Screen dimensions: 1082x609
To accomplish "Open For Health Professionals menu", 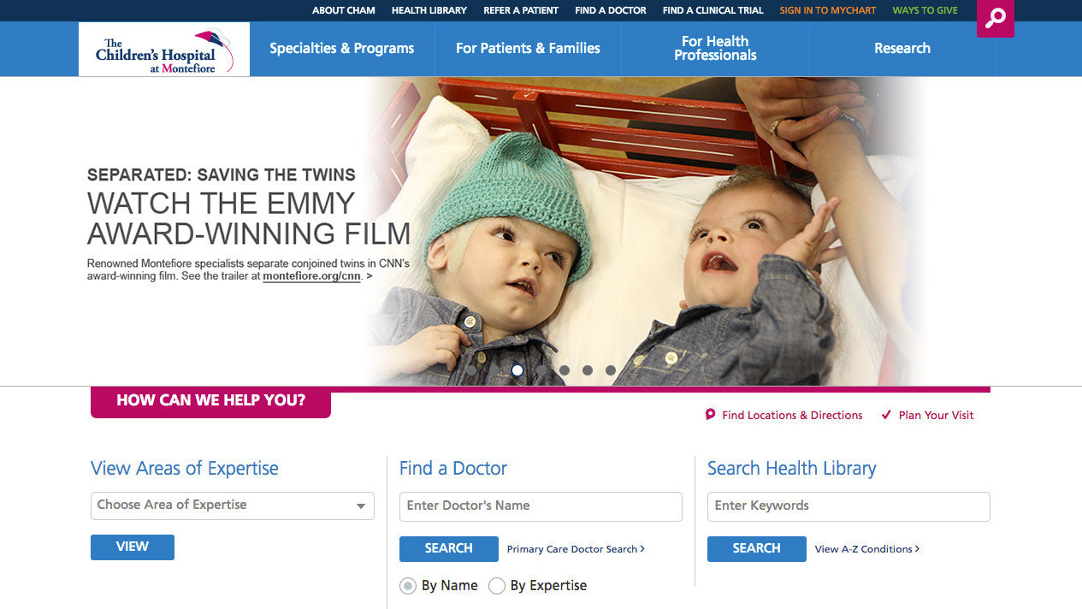I will click(715, 49).
